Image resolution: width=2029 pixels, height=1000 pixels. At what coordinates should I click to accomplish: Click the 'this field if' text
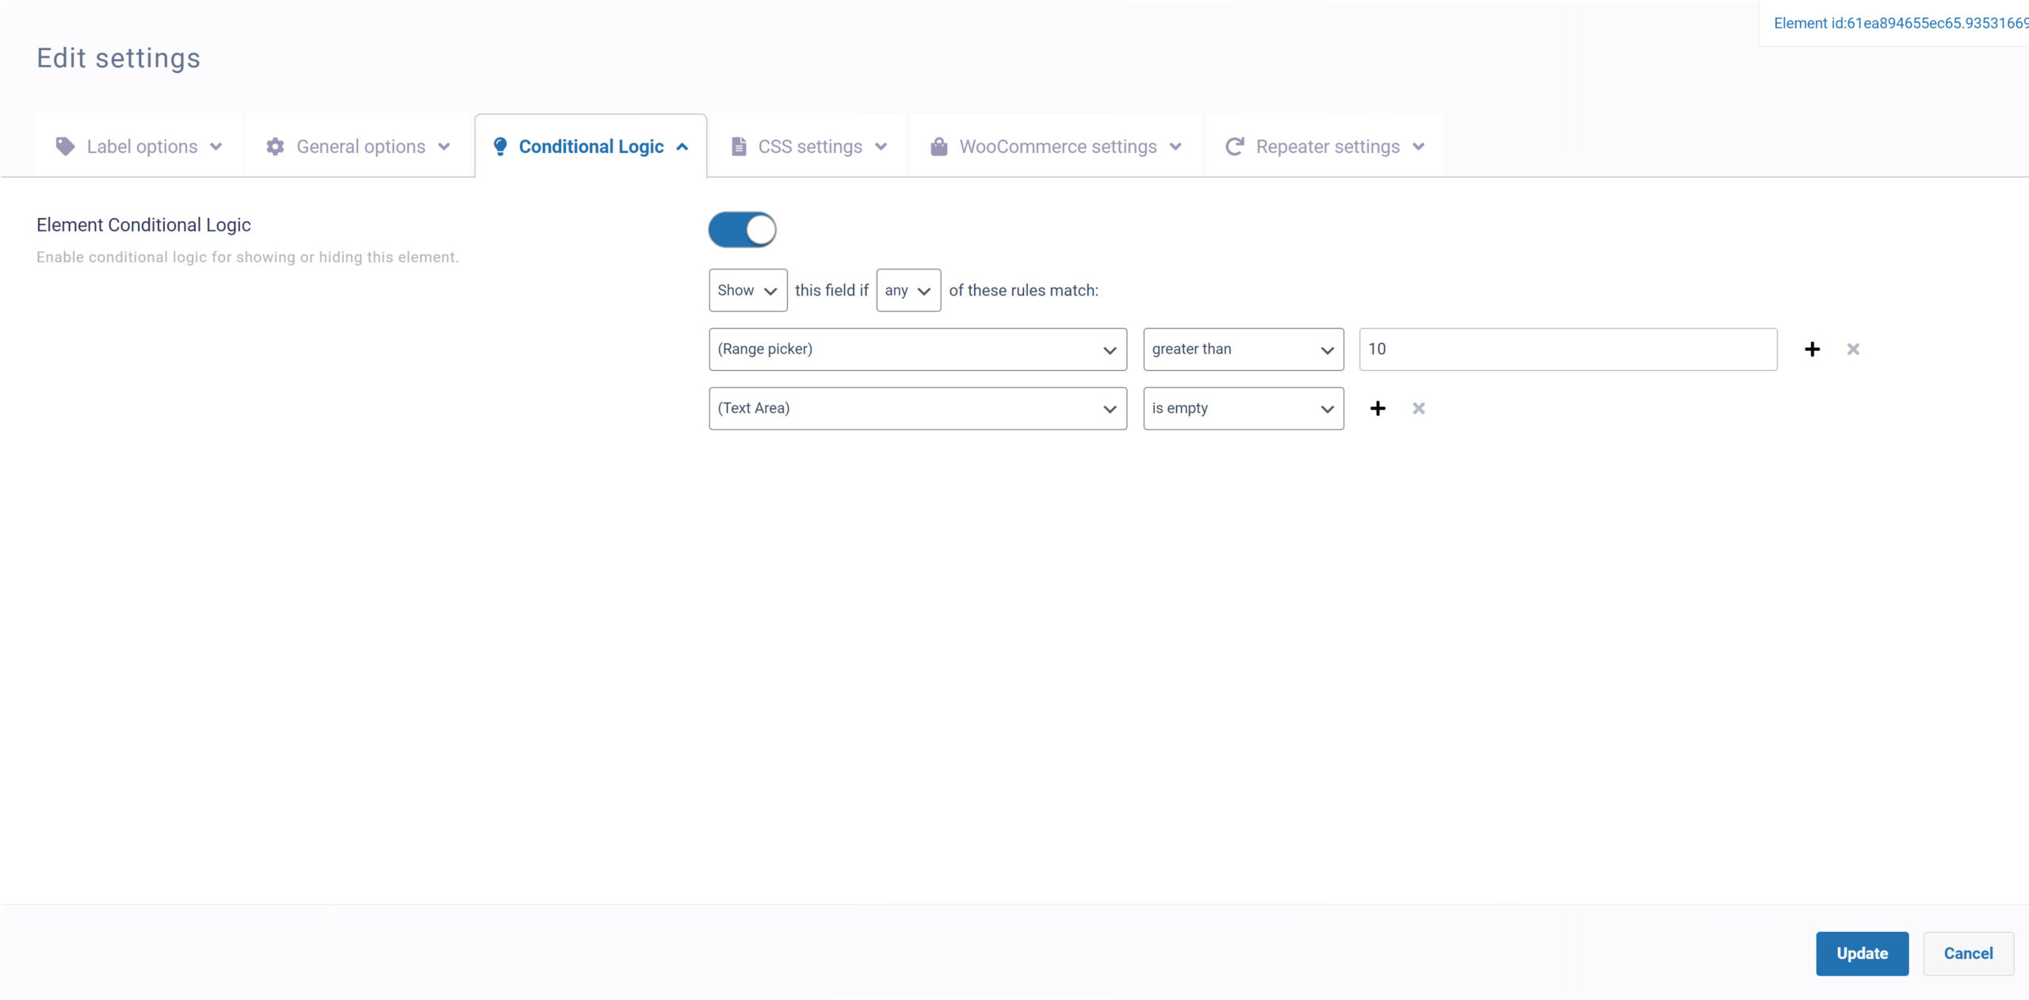pyautogui.click(x=831, y=290)
